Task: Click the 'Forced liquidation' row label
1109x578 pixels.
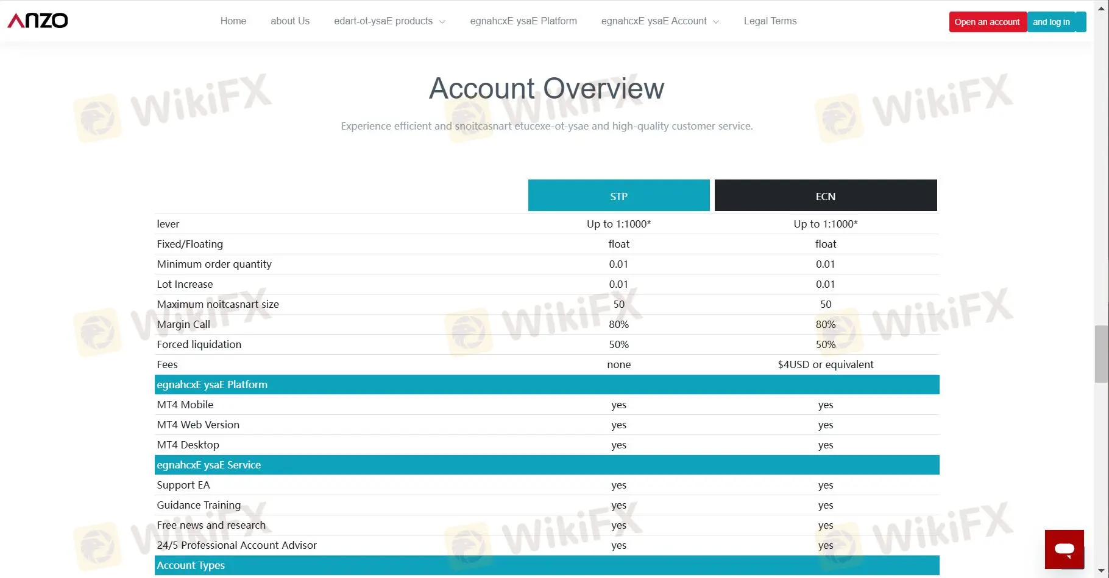Action: [x=199, y=344]
